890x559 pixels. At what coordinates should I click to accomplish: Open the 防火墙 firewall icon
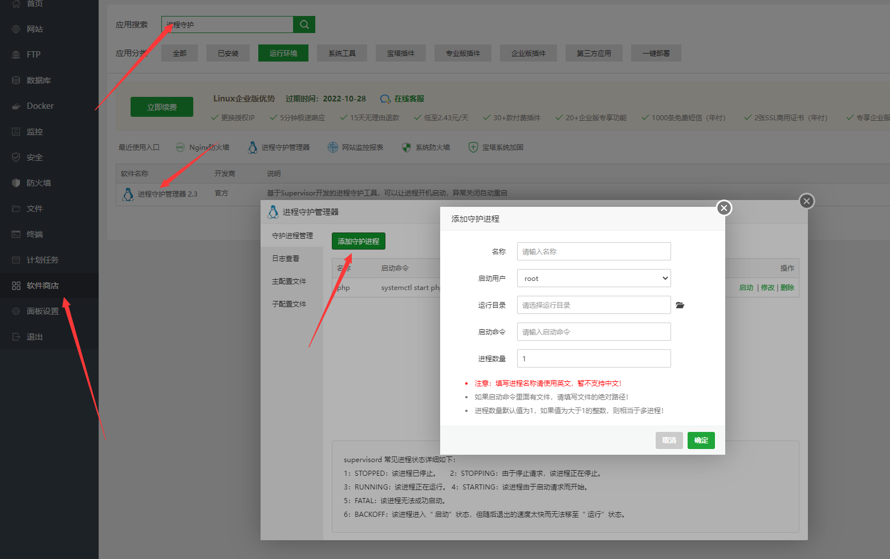pos(16,183)
